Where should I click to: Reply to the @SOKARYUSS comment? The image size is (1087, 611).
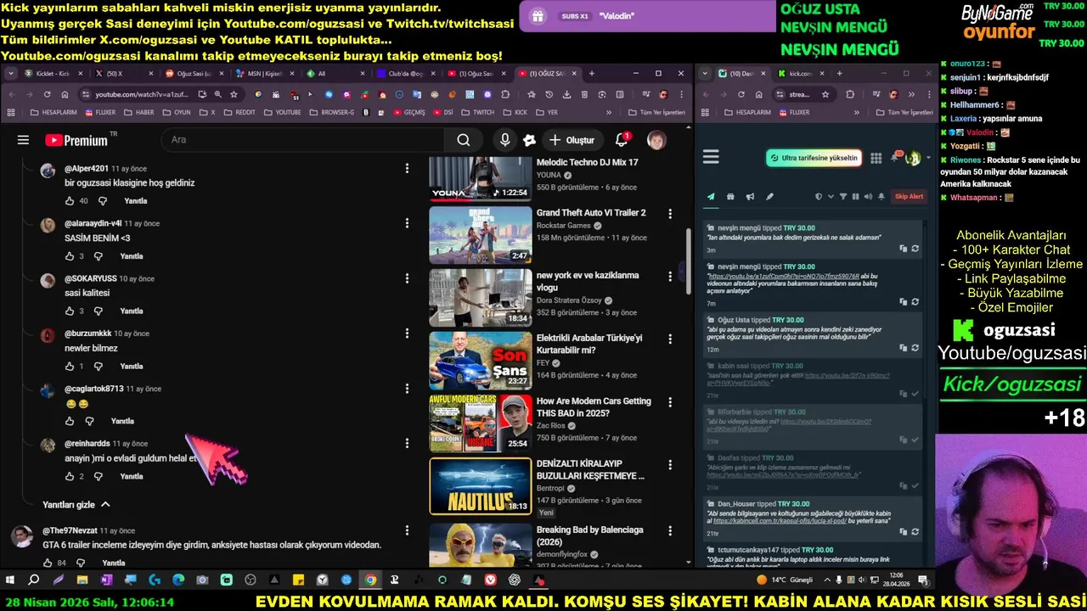click(132, 311)
